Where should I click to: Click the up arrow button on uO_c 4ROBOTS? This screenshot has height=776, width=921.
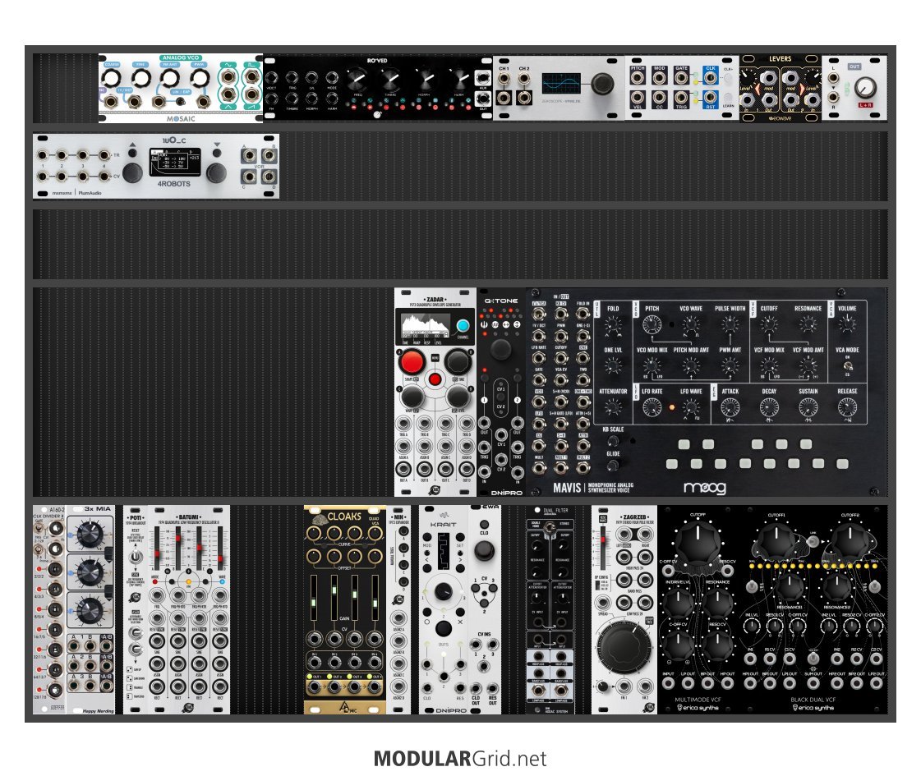click(x=133, y=154)
